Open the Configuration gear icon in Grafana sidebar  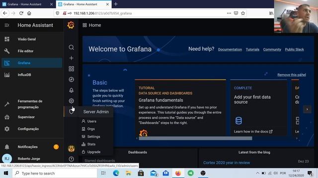coord(71,101)
